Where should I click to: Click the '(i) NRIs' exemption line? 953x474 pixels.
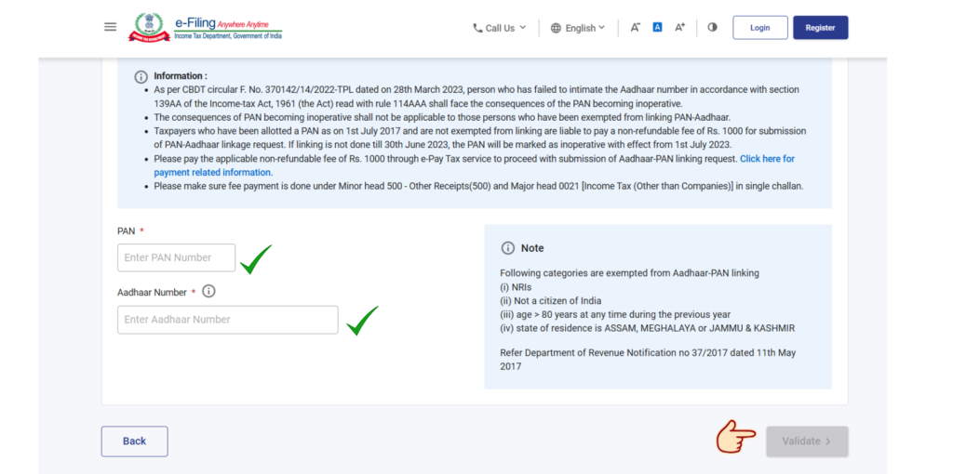pos(516,287)
